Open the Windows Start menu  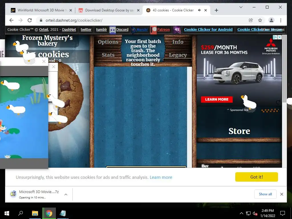click(7, 213)
